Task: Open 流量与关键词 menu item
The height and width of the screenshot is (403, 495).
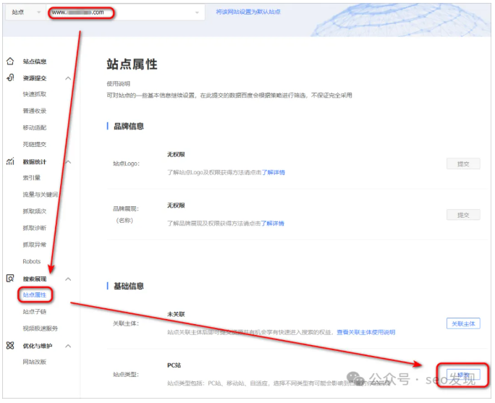Action: point(41,195)
